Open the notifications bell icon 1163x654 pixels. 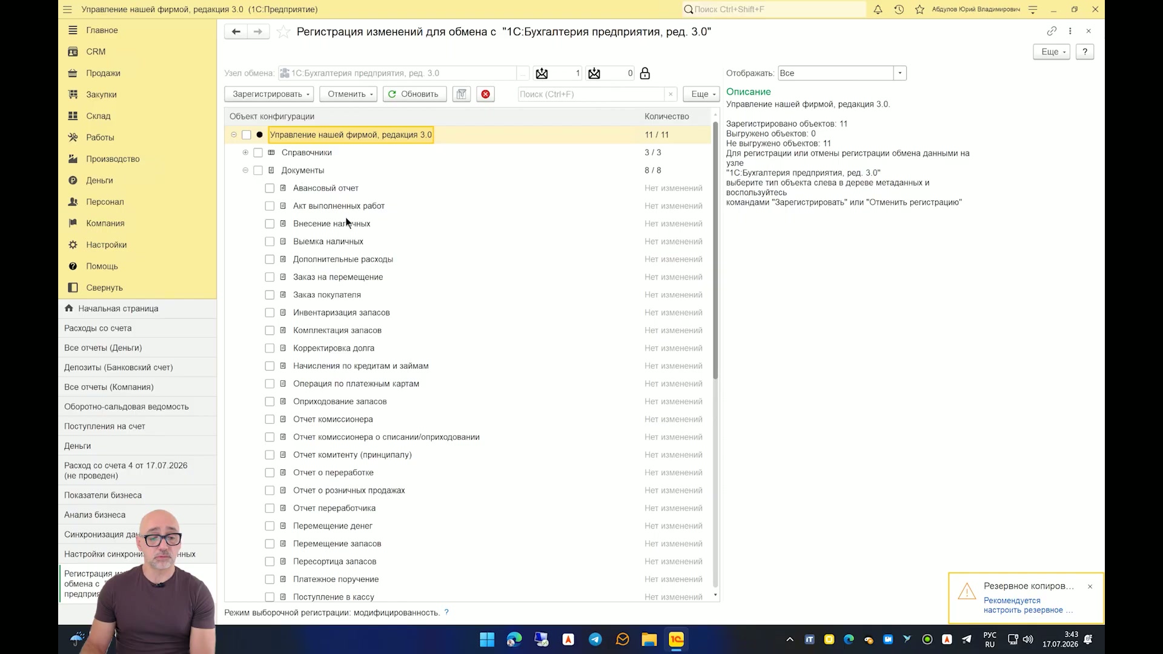tap(878, 9)
